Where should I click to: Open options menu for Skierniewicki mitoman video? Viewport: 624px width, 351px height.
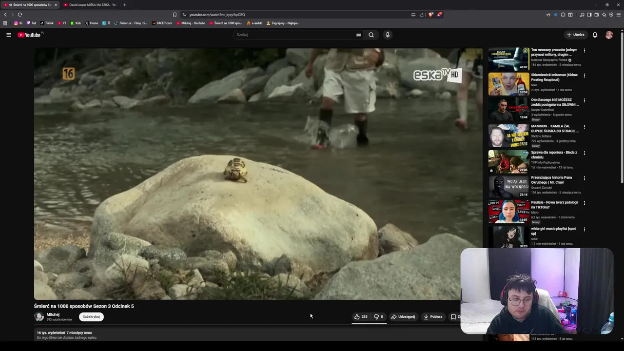584,76
